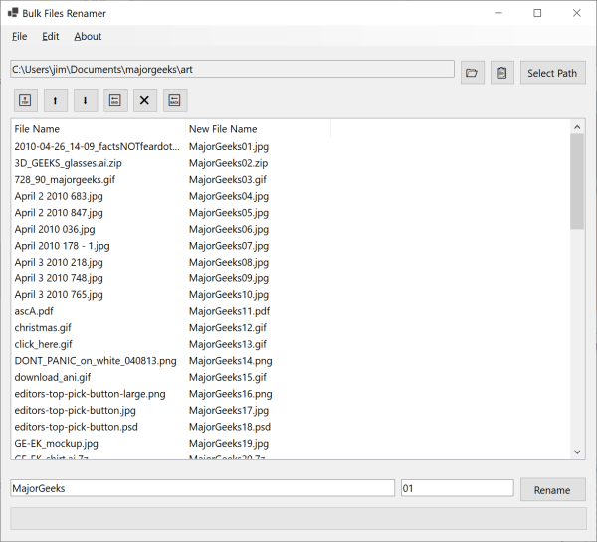The image size is (597, 542).
Task: Click the 01 starting number field
Action: pyautogui.click(x=458, y=488)
